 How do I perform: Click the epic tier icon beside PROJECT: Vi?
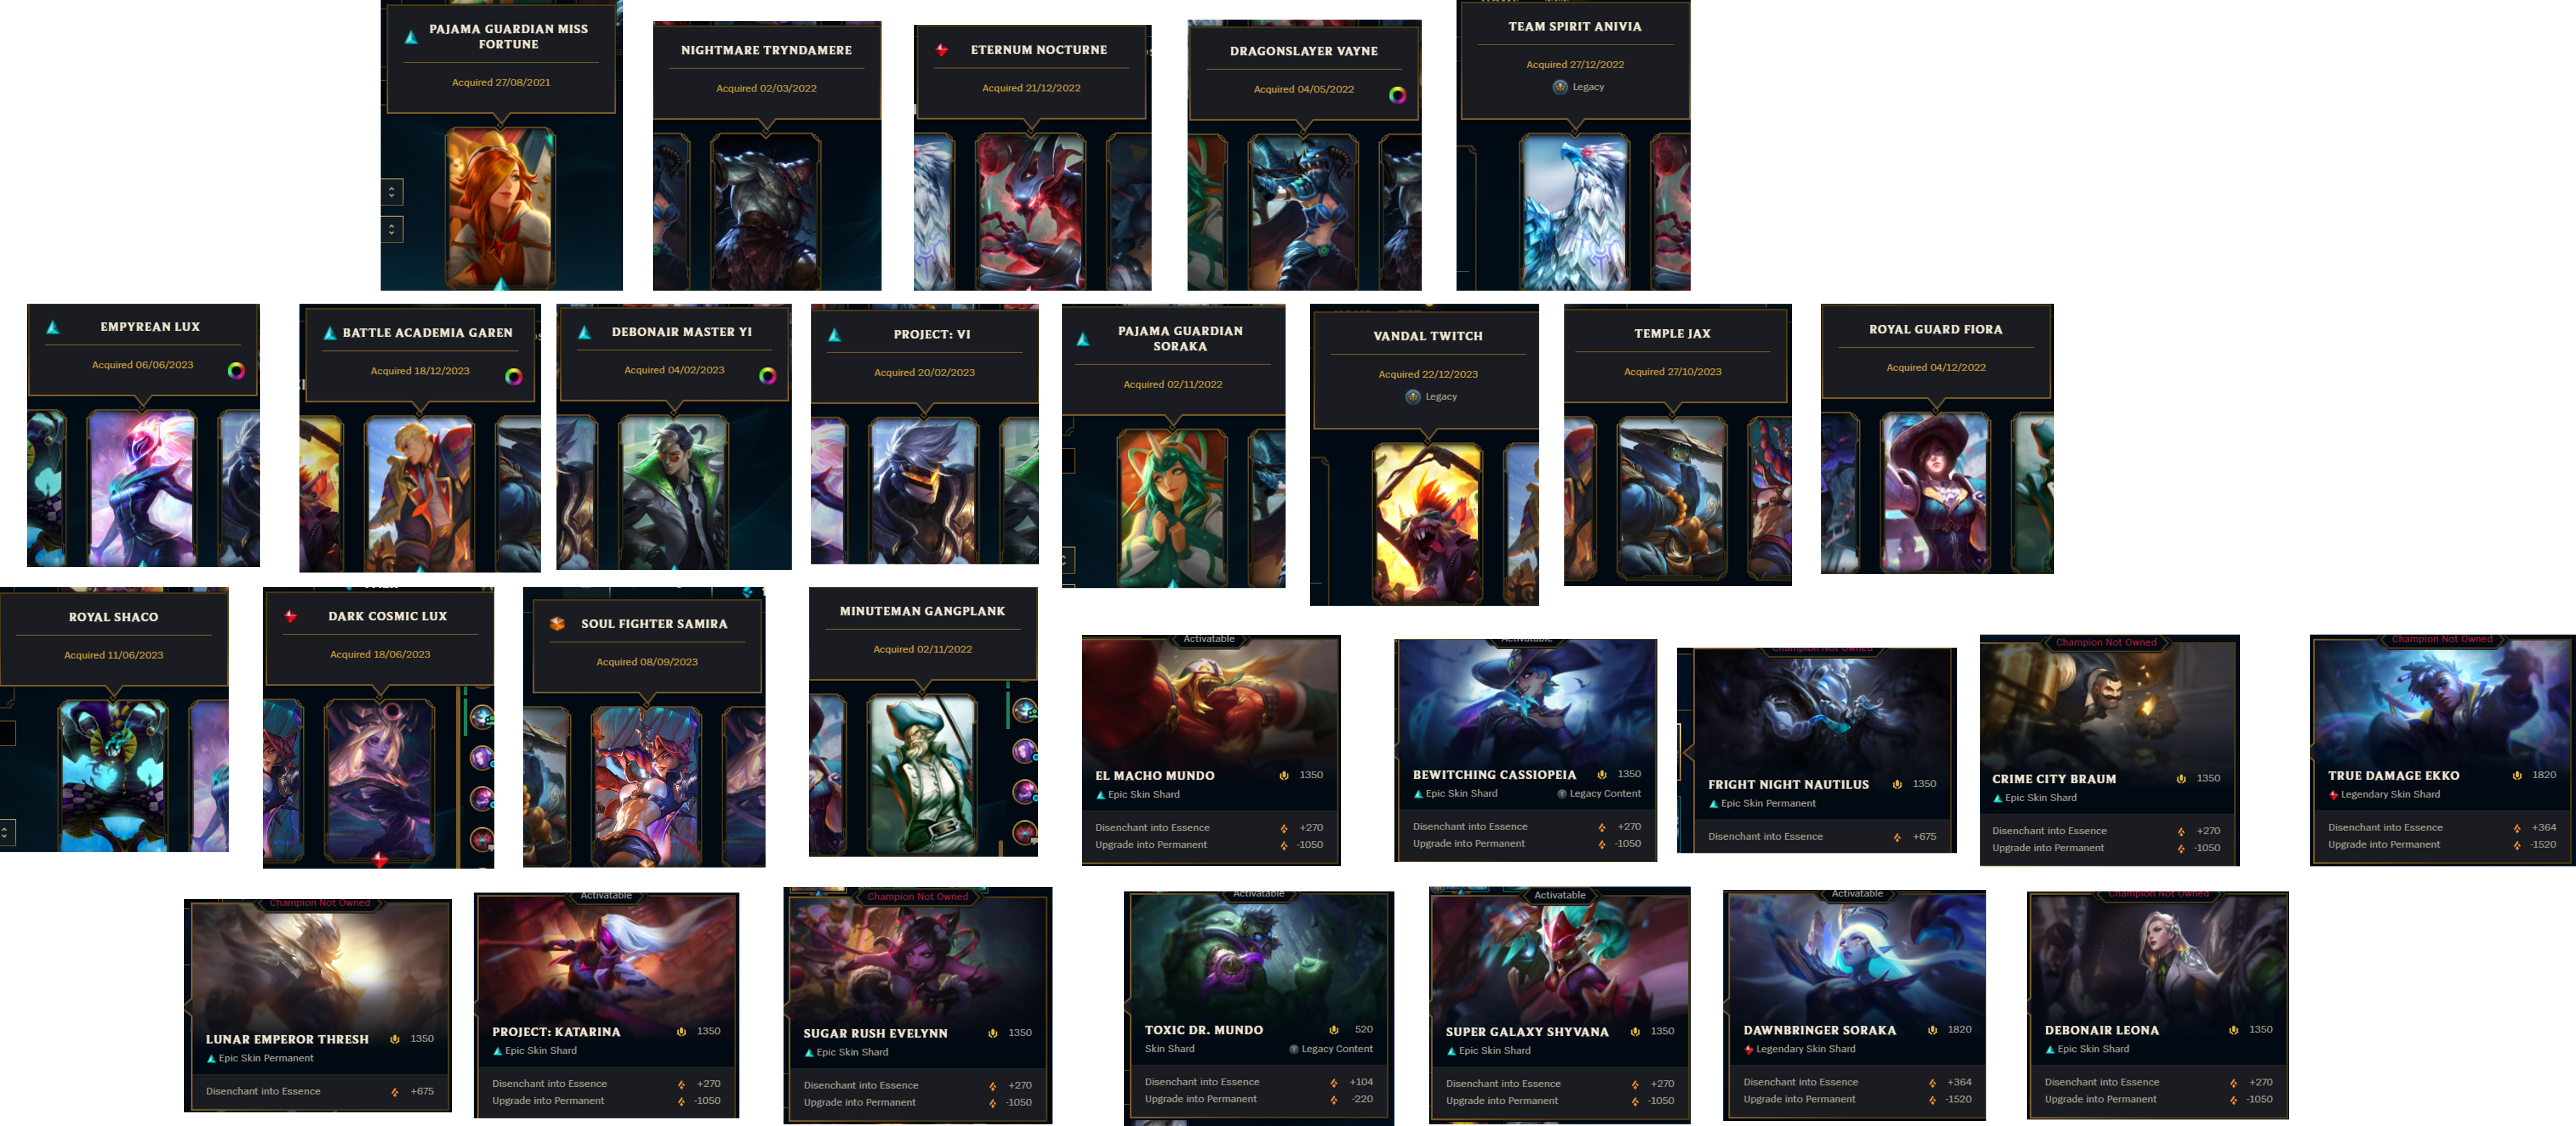pos(834,335)
